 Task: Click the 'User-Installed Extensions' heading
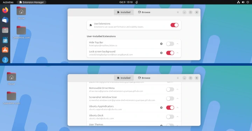point(101,36)
